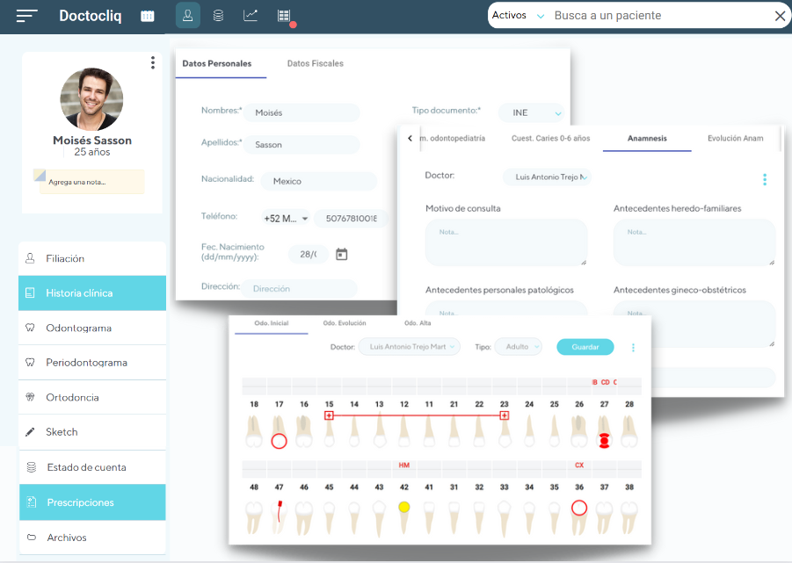
Task: Open the coins/finance icon in top bar
Action: [218, 16]
